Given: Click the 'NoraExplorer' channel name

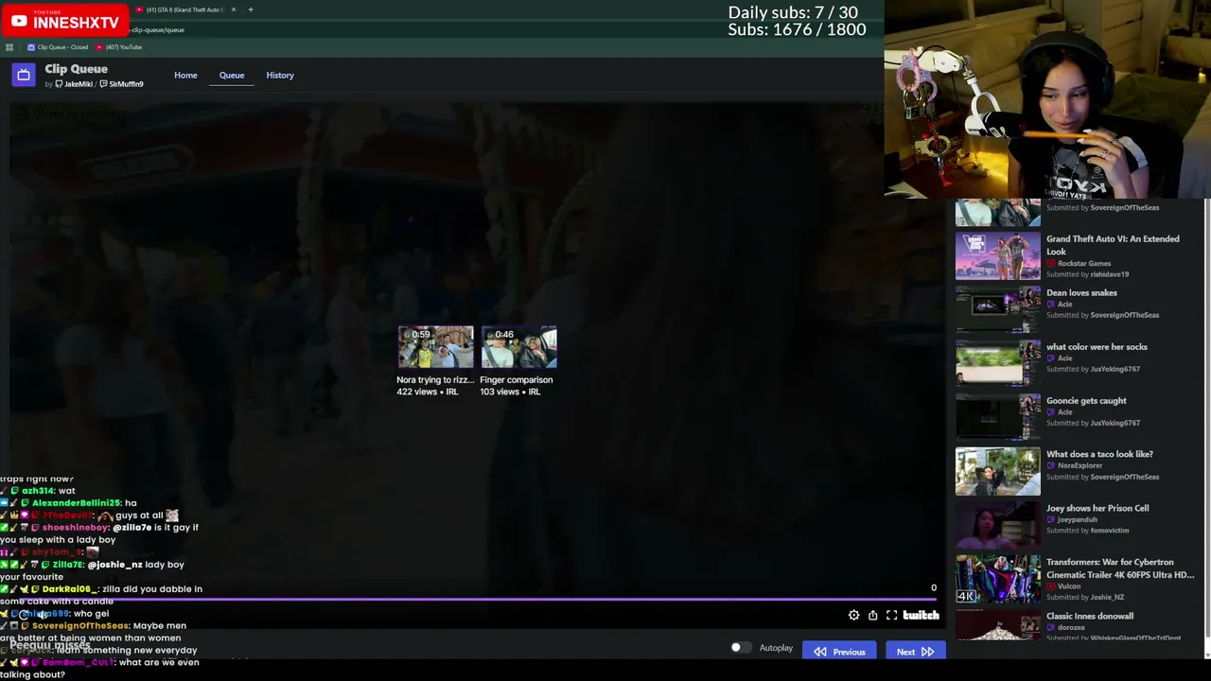Looking at the screenshot, I should click(x=1080, y=466).
